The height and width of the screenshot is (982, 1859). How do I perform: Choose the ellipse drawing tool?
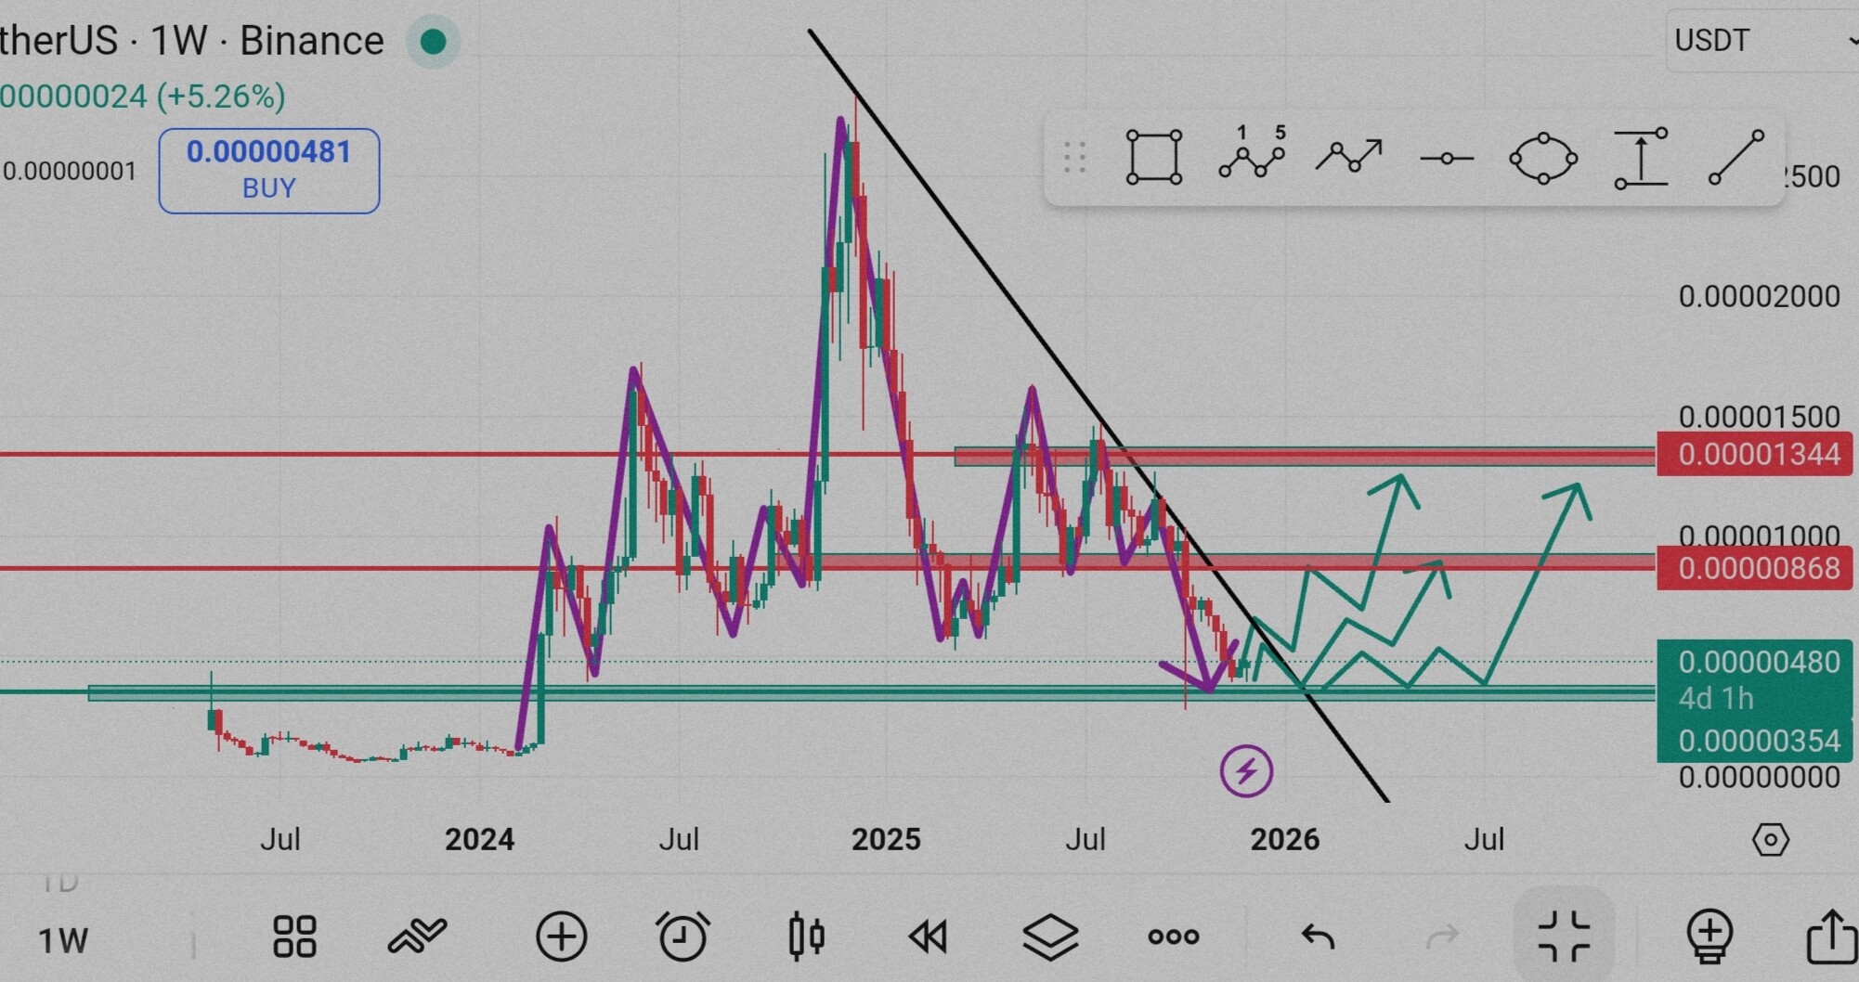coord(1542,159)
